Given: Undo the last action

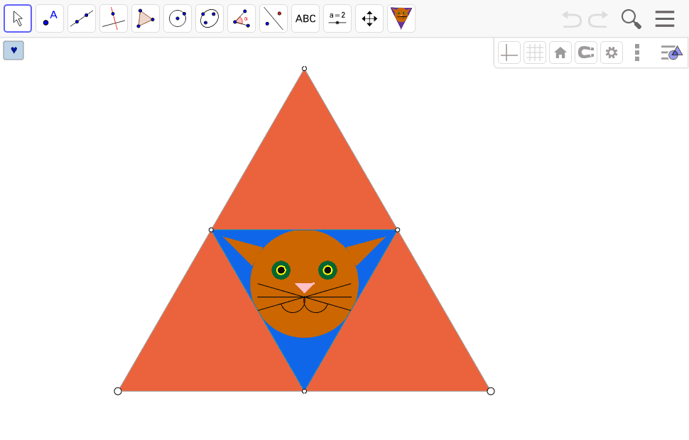Looking at the screenshot, I should pyautogui.click(x=572, y=19).
